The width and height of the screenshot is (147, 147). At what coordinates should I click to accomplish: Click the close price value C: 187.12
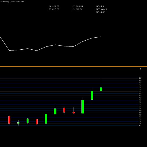point(54,9)
